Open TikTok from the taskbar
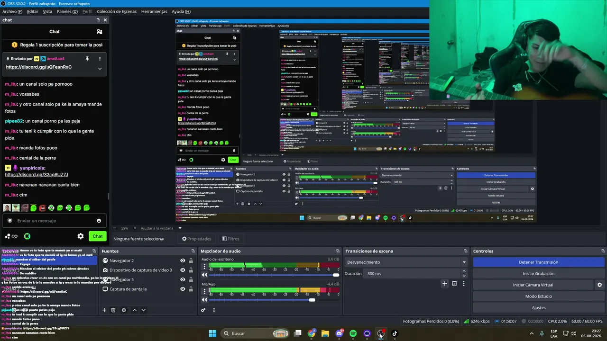Screen dimensions: 607x341 (395, 333)
